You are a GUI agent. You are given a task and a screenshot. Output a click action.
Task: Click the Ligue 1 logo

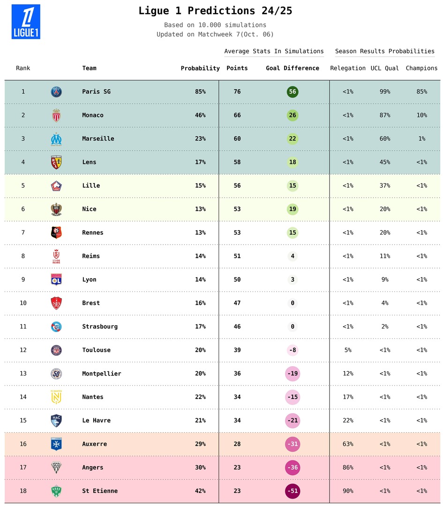26,22
